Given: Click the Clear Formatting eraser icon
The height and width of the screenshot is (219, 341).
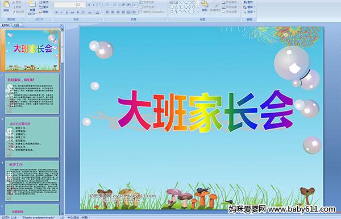Looking at the screenshot, I should 99,5.
